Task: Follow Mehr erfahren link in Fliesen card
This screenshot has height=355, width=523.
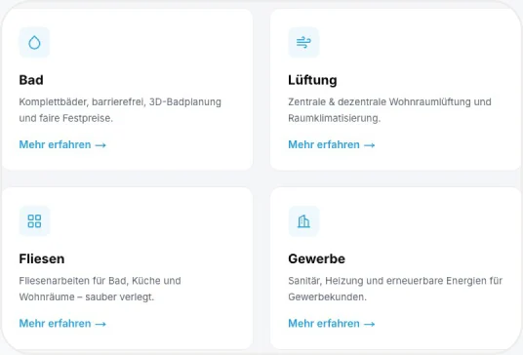Action: coord(62,324)
